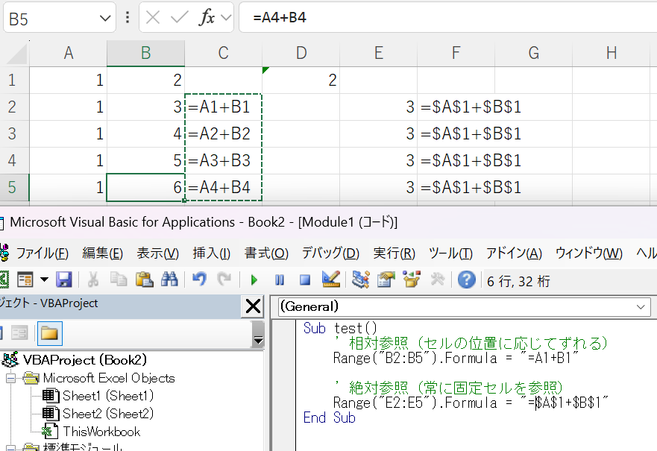Collapse the 標準モジュール folder node
This screenshot has height=451, width=657.
(10, 448)
